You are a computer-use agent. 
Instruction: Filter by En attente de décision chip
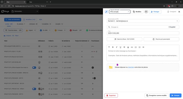(94, 30)
